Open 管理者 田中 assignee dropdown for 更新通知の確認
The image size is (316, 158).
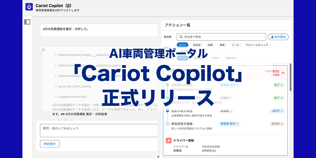[229, 85]
